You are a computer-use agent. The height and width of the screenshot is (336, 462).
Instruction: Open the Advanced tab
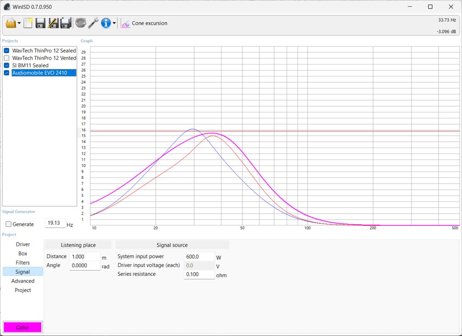(x=23, y=281)
